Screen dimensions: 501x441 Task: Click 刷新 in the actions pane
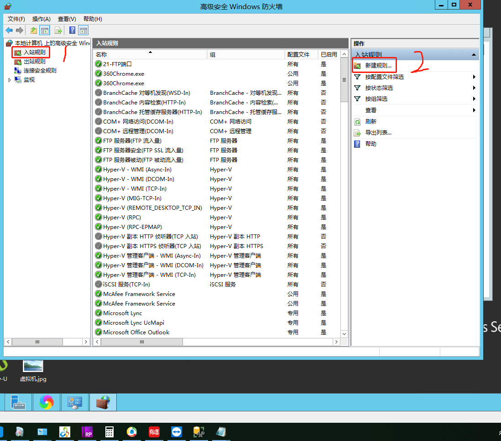tap(371, 122)
